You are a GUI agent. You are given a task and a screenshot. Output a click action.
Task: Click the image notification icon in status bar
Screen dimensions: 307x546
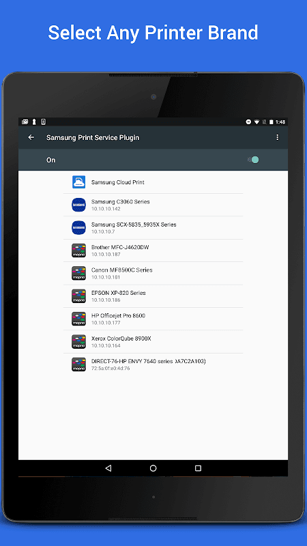pos(25,122)
